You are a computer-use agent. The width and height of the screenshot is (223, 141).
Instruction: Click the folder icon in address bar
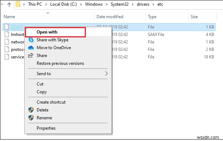pos(18,4)
